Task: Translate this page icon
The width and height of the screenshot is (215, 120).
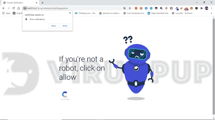Action: [x=125, y=8]
